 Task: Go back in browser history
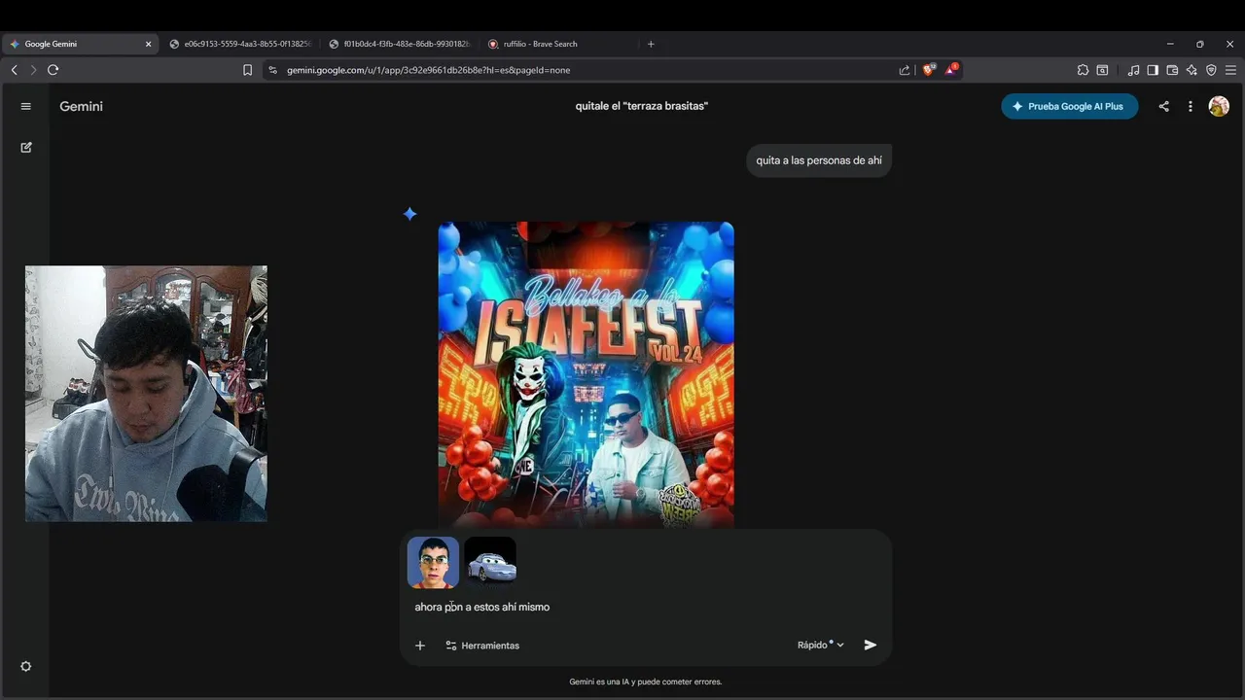[15, 70]
